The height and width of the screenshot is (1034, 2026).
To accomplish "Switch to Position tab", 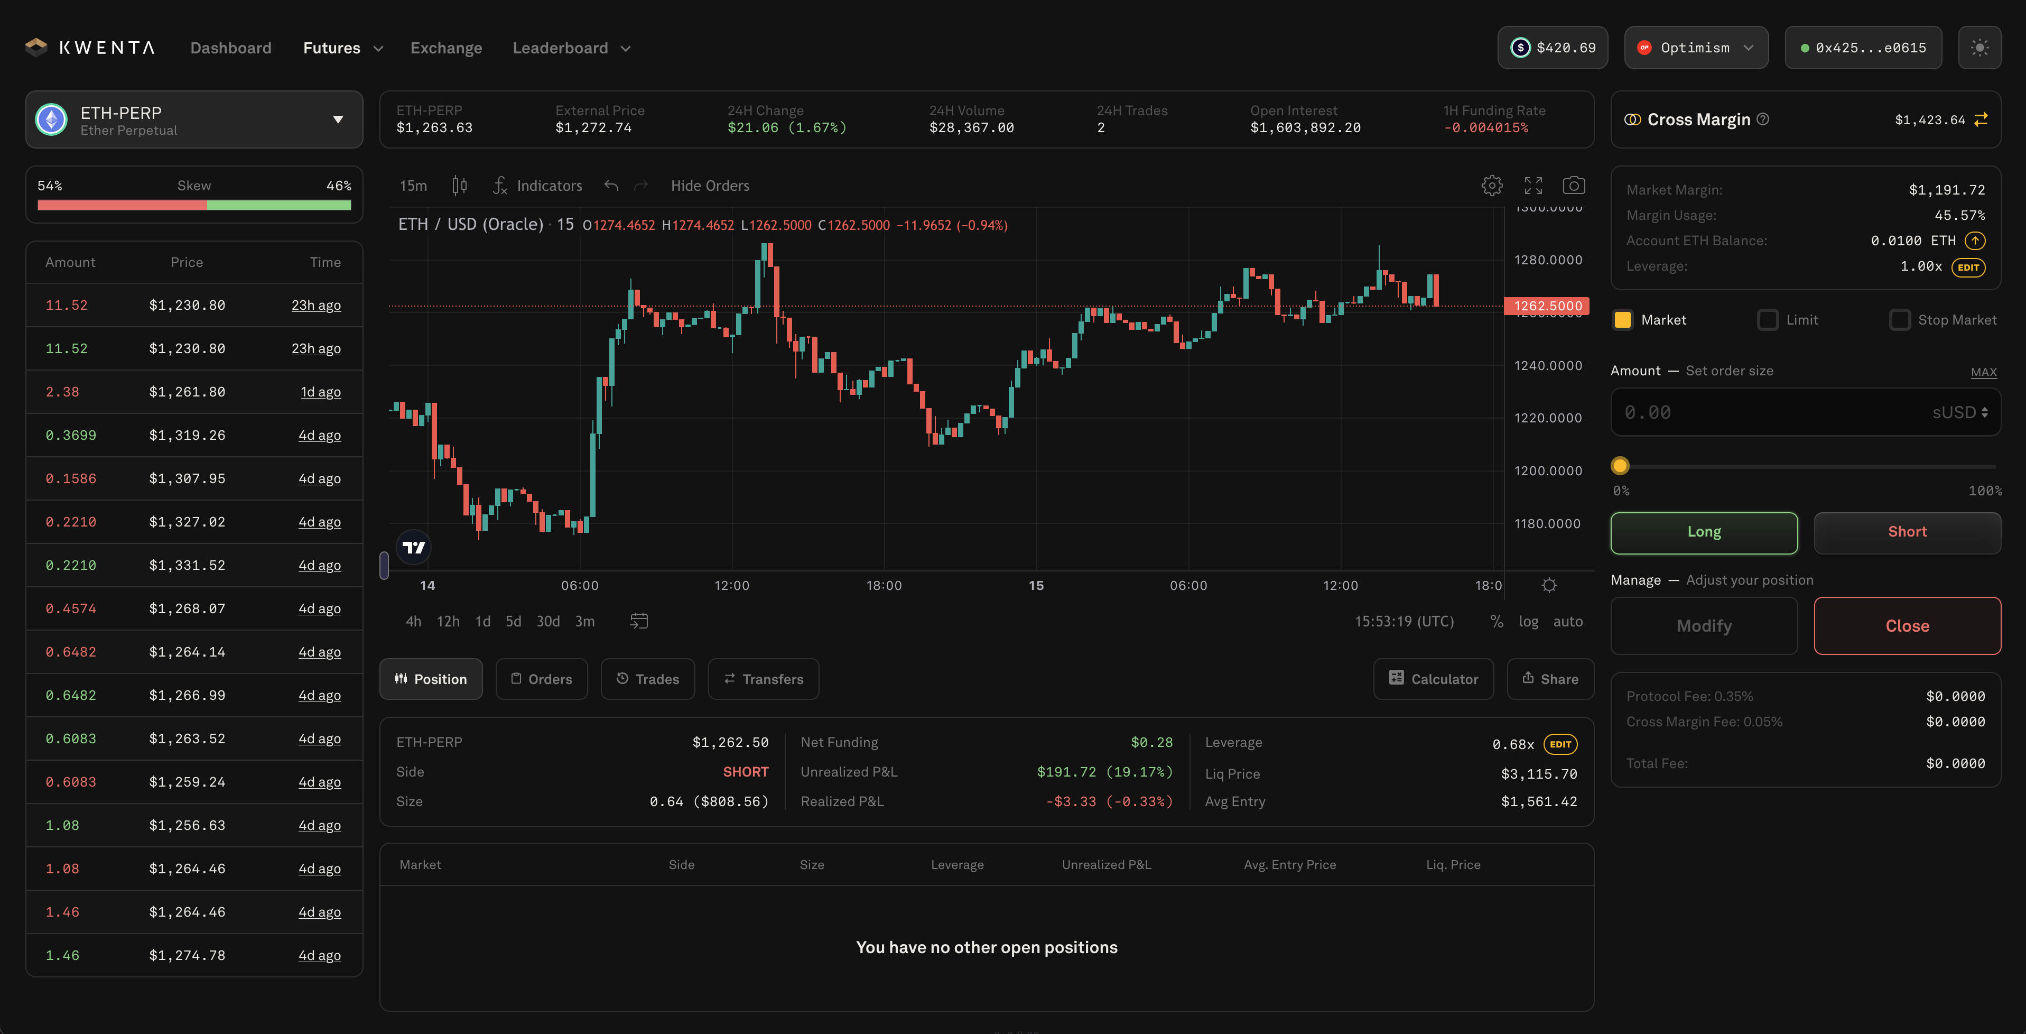I will coord(431,679).
